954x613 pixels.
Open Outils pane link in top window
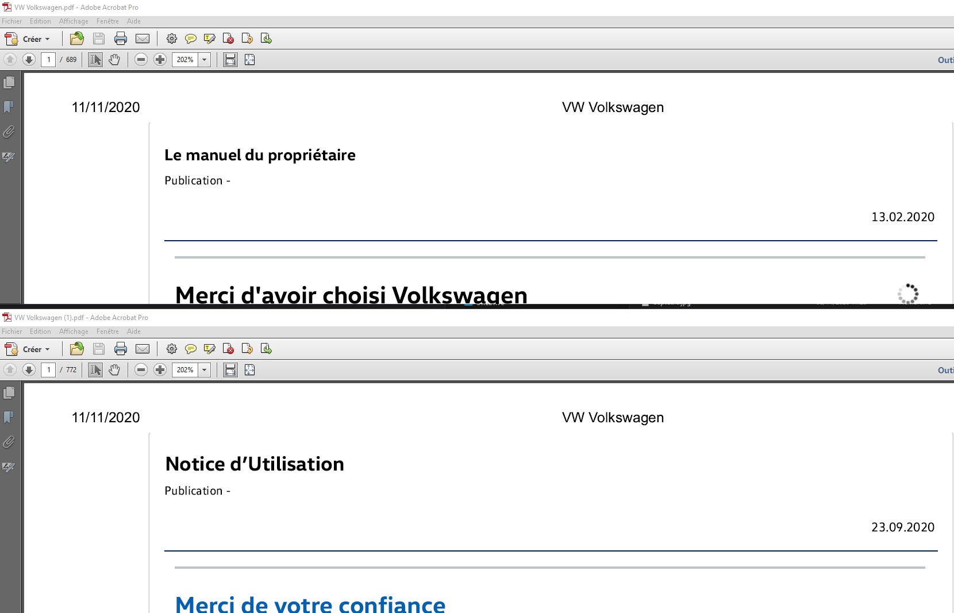pos(946,60)
